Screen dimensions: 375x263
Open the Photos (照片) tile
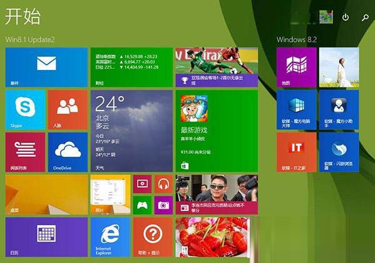coord(110,194)
